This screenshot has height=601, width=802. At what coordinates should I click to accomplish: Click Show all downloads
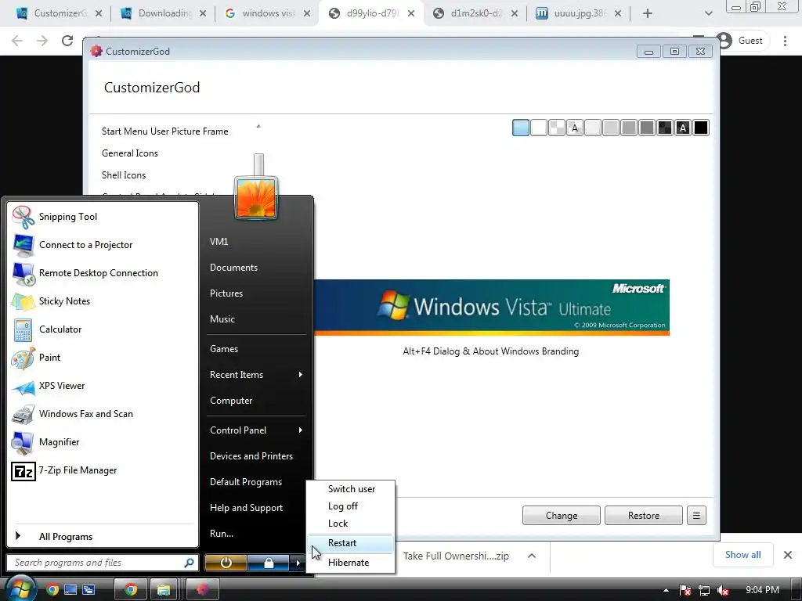click(742, 555)
